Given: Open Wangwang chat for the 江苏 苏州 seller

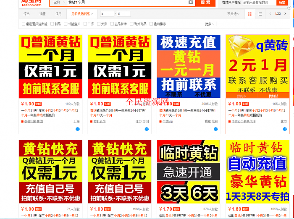Looking at the screenshot, I should tap(147, 129).
